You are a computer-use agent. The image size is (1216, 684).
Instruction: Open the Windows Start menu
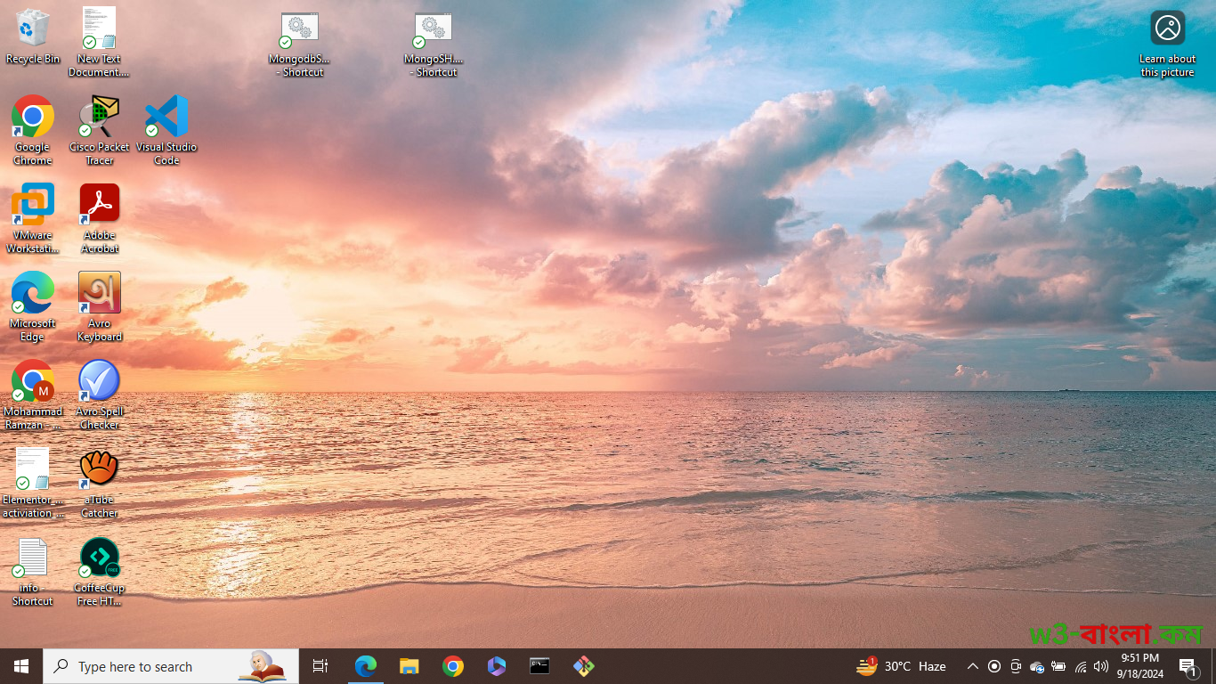click(x=21, y=666)
